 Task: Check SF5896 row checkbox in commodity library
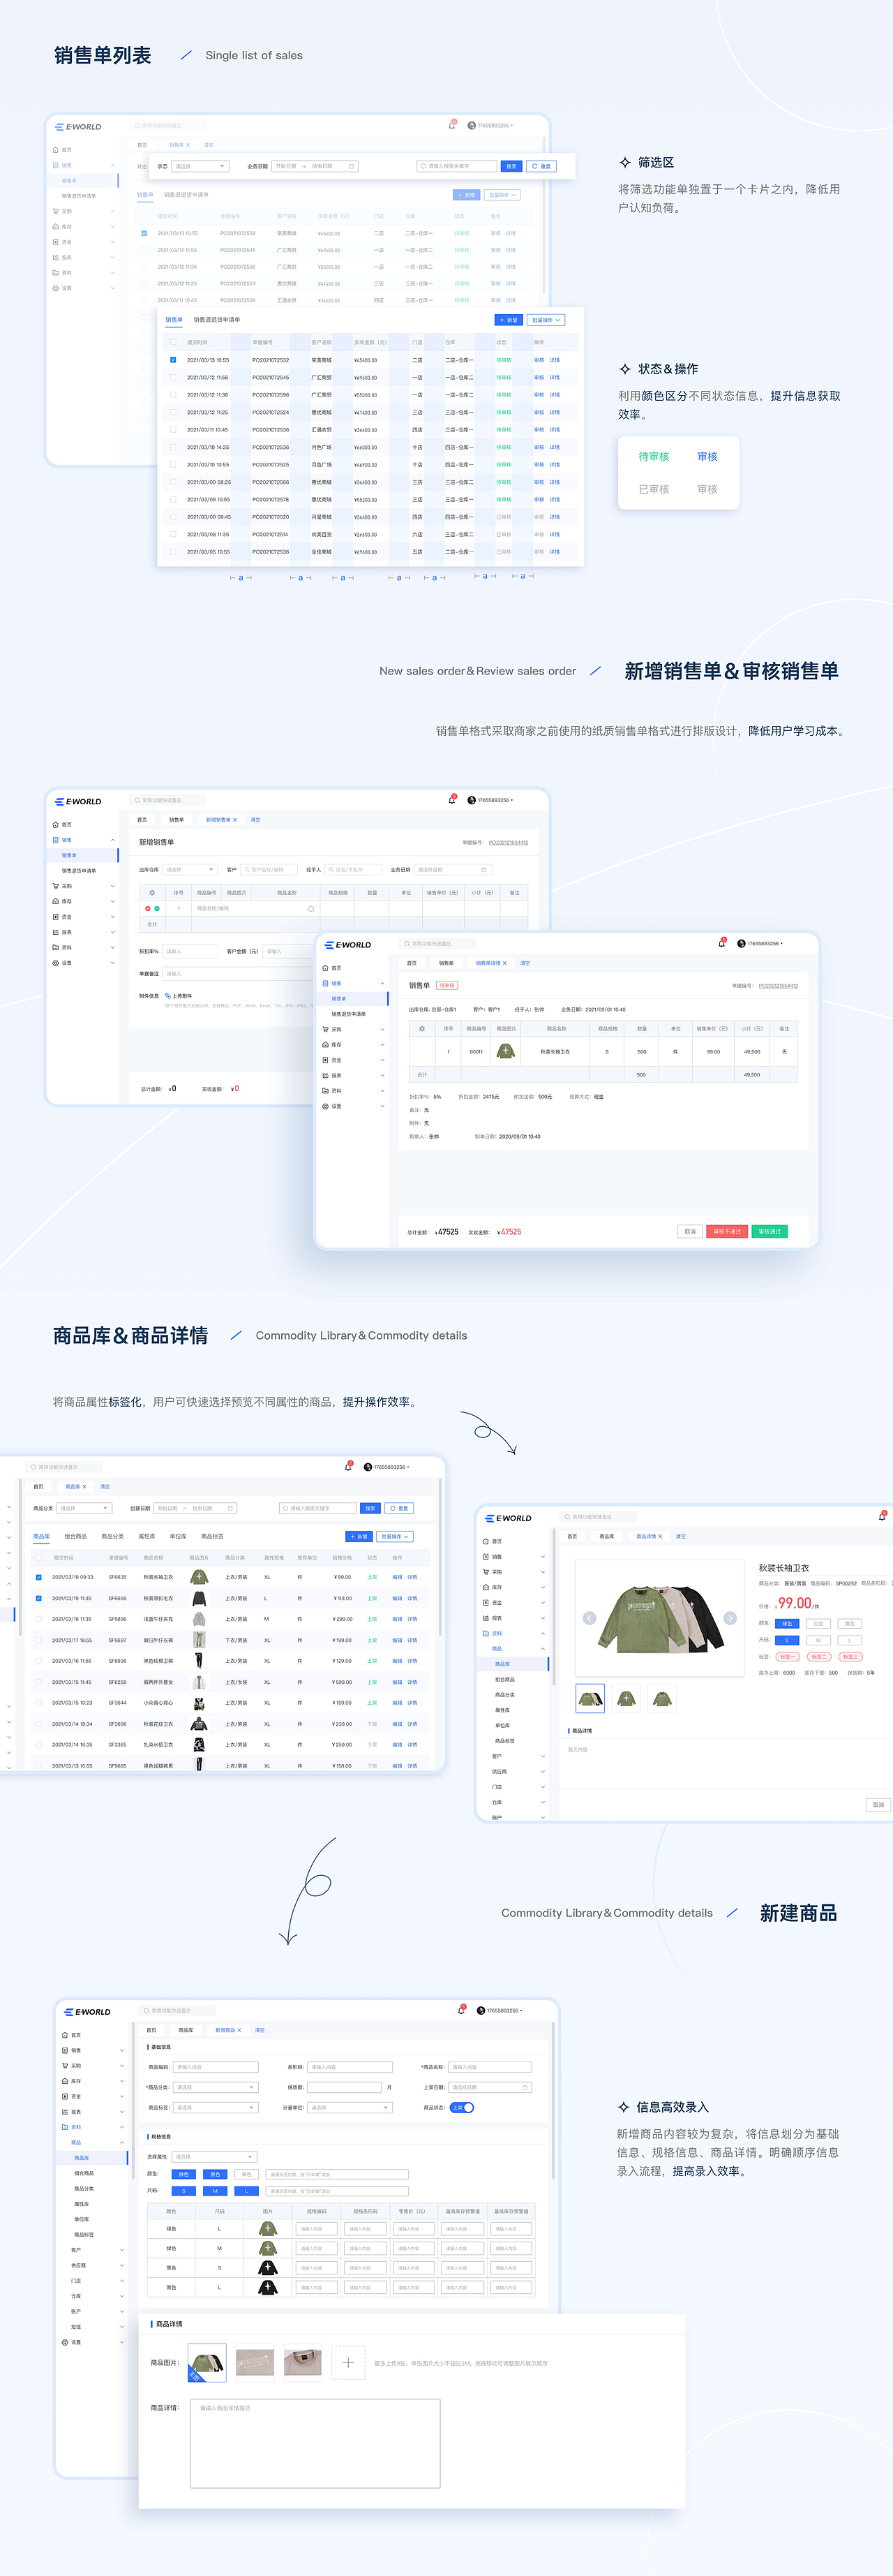point(39,1619)
